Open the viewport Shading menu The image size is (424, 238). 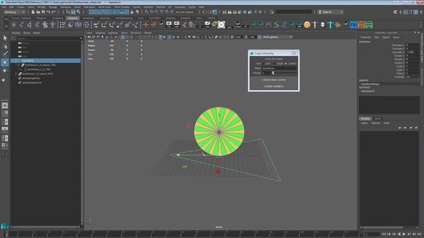pyautogui.click(x=100, y=33)
